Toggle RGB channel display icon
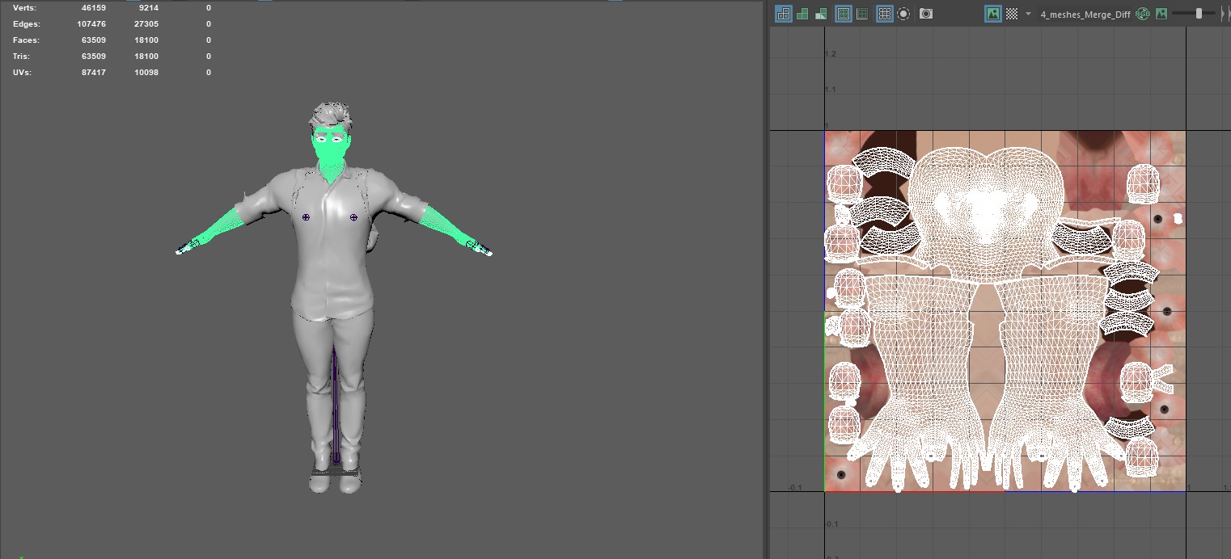Screen dimensions: 1231x559 tap(1143, 14)
